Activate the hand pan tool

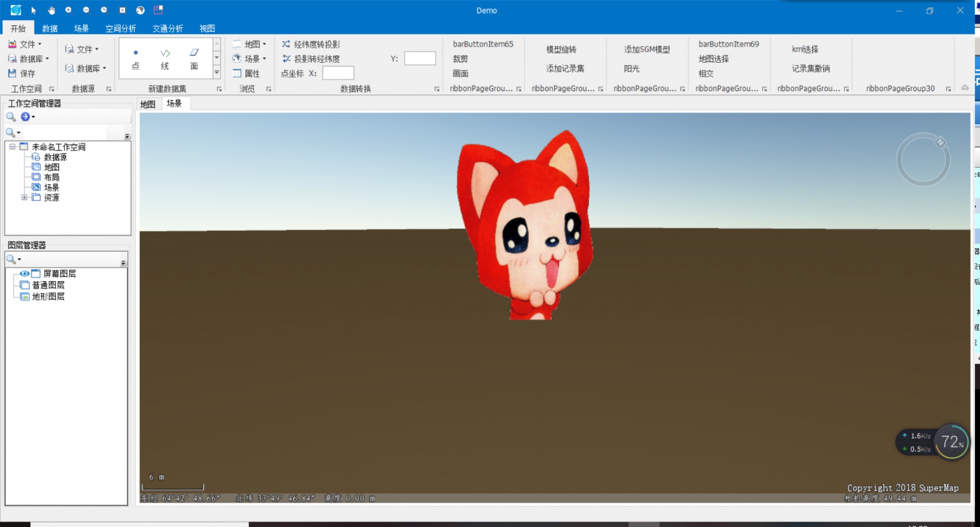click(x=51, y=10)
